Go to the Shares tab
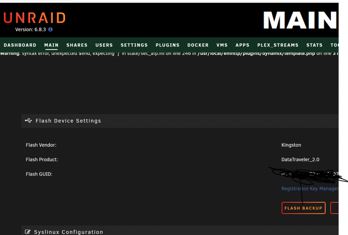Screen dimensions: 348x235 coord(77,45)
